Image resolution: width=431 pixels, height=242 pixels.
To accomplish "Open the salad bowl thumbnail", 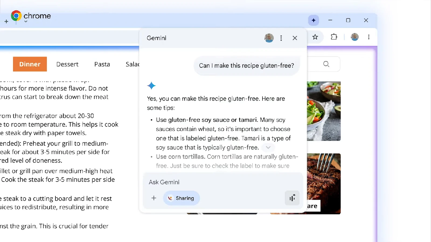I will coord(324,111).
